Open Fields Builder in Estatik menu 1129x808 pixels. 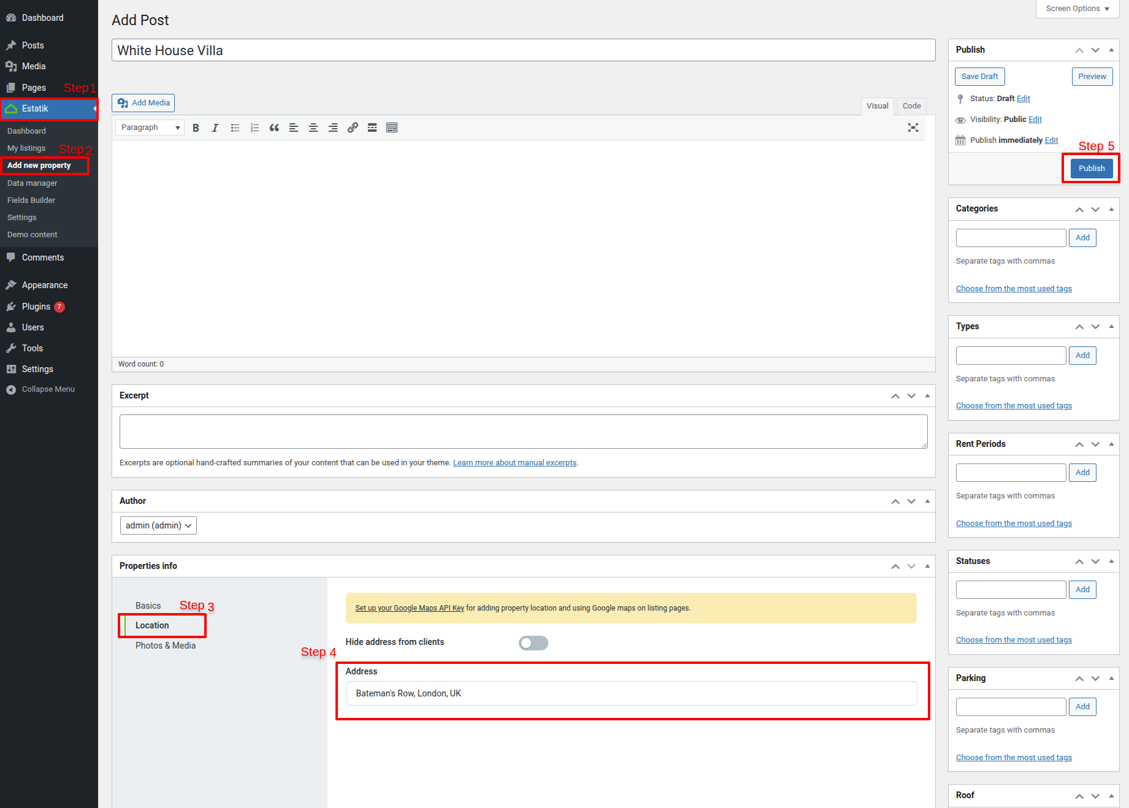(31, 200)
